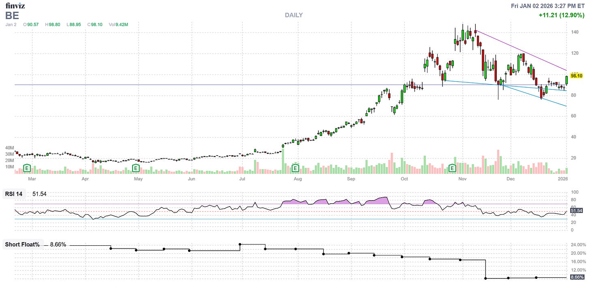Click the Jul label on time axis

[x=242, y=178]
